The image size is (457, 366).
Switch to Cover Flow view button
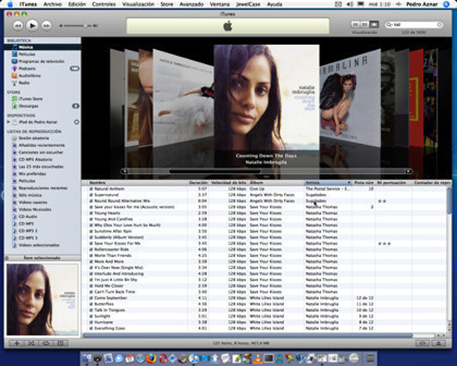pos(374,24)
